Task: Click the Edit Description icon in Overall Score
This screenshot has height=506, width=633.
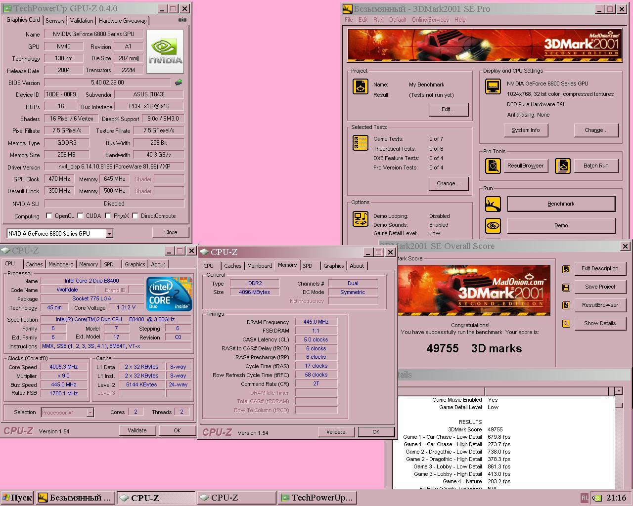Action: tap(566, 269)
